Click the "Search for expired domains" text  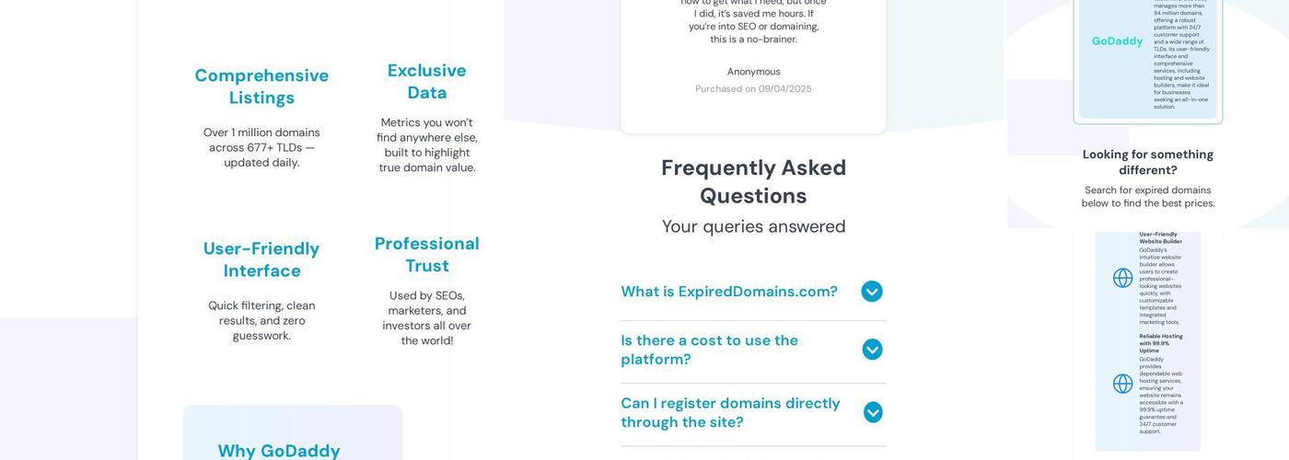(1147, 197)
